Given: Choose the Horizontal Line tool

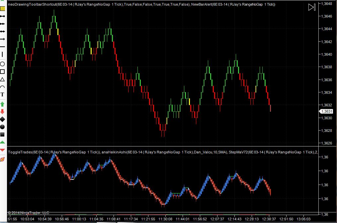Looking at the screenshot, I should (2, 46).
